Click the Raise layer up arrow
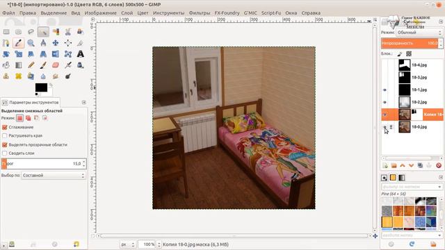 point(403,165)
